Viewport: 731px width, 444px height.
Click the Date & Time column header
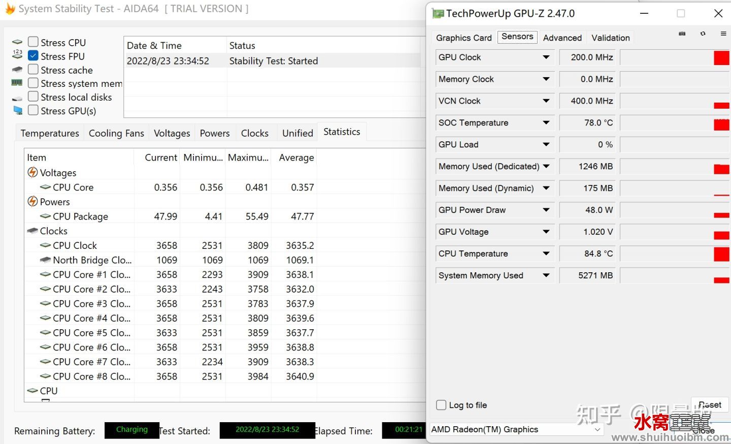coord(175,45)
